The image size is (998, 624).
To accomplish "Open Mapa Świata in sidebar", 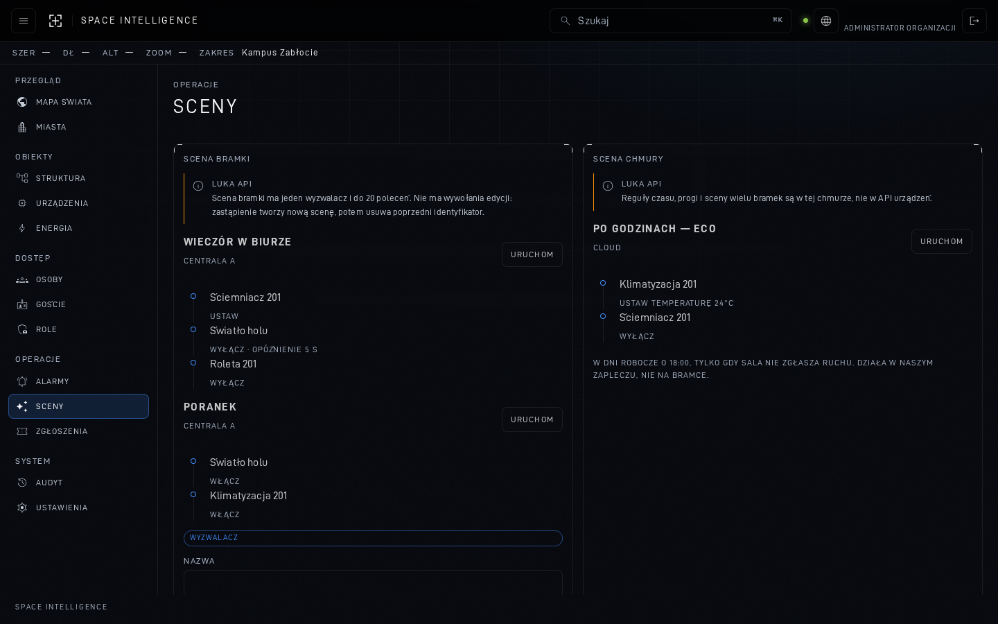I will 78,102.
